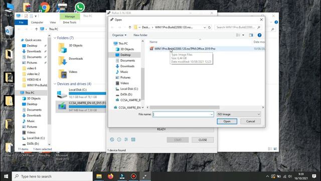Open address bar path dropdown arrow
The height and width of the screenshot is (181, 321).
pos(205,27)
